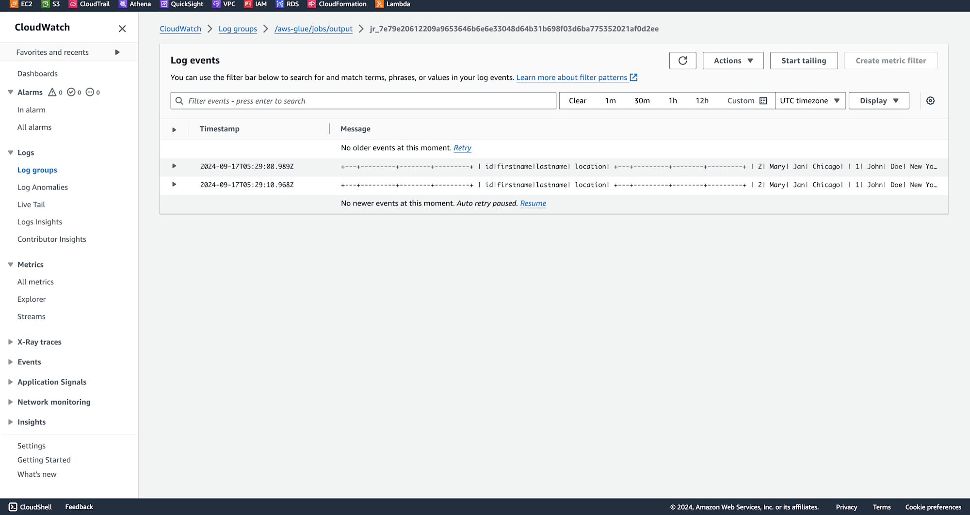This screenshot has width=970, height=515.
Task: Open All metrics
Action: (35, 282)
